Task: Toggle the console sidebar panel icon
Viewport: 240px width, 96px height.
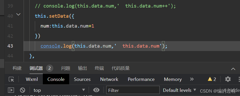Action: [x=11, y=90]
